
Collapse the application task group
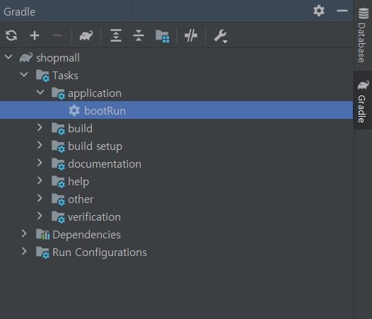40,92
